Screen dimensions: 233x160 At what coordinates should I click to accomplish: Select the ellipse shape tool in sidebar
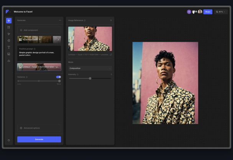click(x=8, y=41)
